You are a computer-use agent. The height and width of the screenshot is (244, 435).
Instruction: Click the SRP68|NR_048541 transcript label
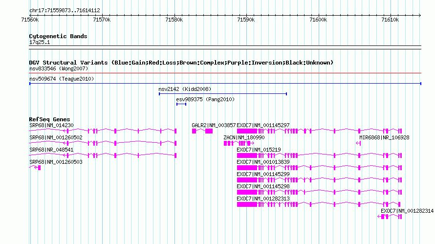[x=51, y=150]
